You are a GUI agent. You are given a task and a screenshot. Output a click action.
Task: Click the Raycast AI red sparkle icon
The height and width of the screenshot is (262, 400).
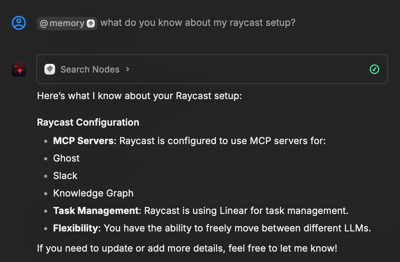[x=18, y=69]
